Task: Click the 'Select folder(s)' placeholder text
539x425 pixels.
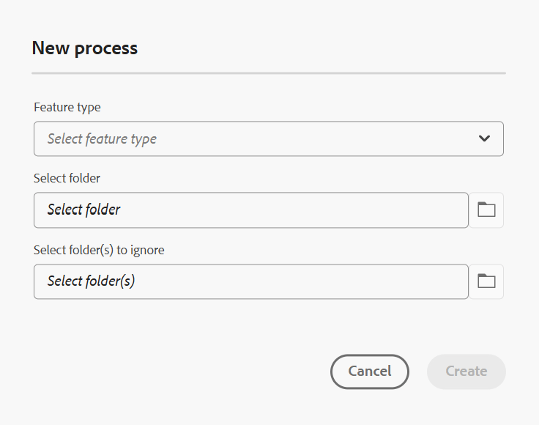Action: click(x=91, y=281)
